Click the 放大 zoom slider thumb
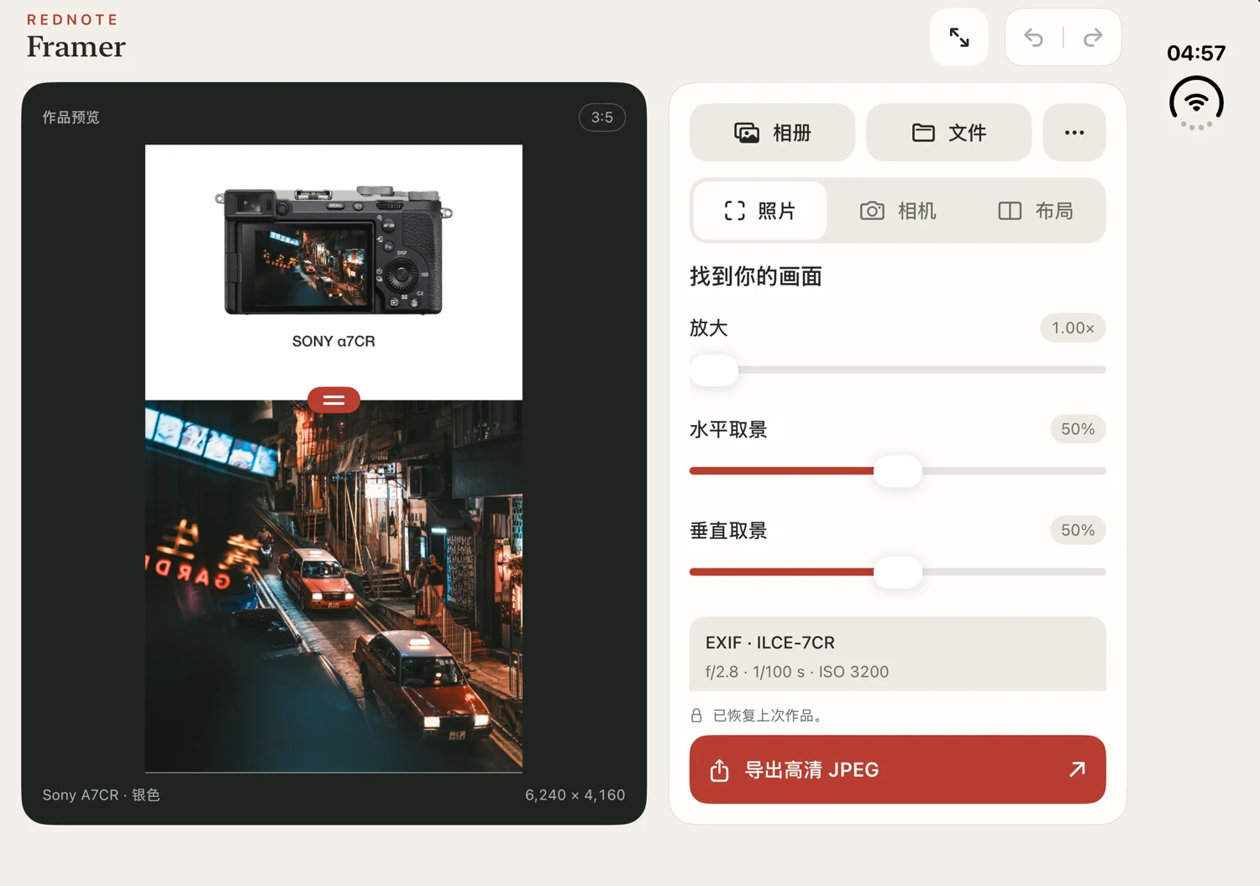The width and height of the screenshot is (1260, 886). [x=714, y=370]
